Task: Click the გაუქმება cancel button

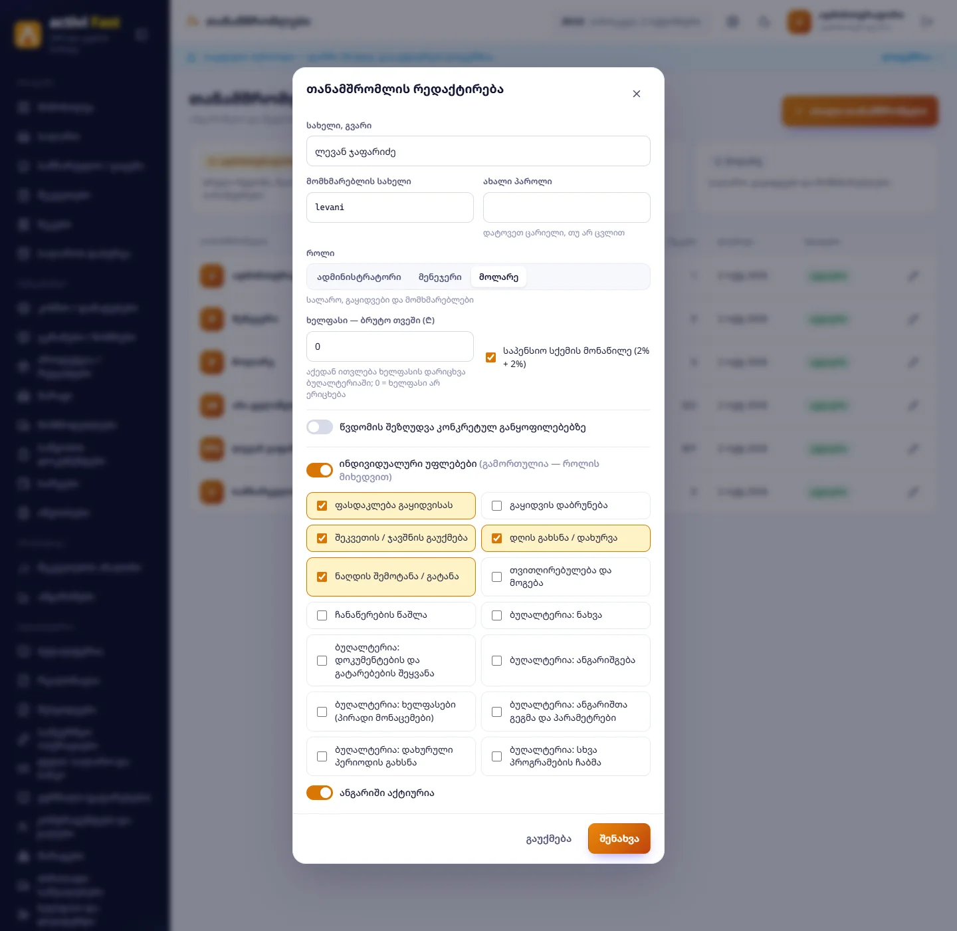Action: pyautogui.click(x=549, y=839)
